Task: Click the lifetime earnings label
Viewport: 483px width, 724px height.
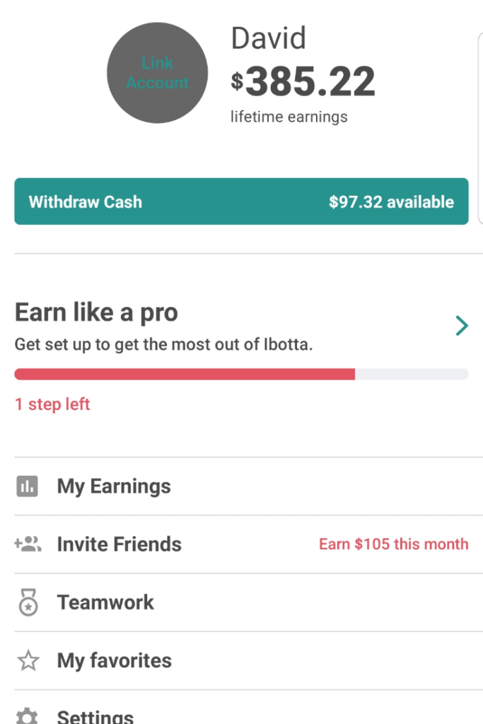Action: tap(289, 117)
